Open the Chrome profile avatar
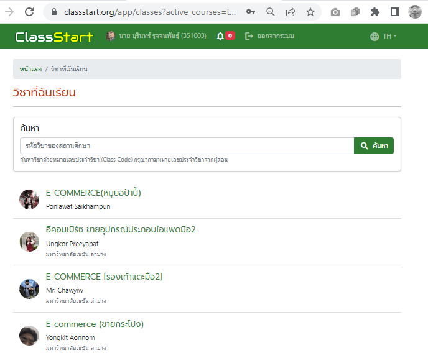Viewport: 428px width, 358px height. [415, 12]
